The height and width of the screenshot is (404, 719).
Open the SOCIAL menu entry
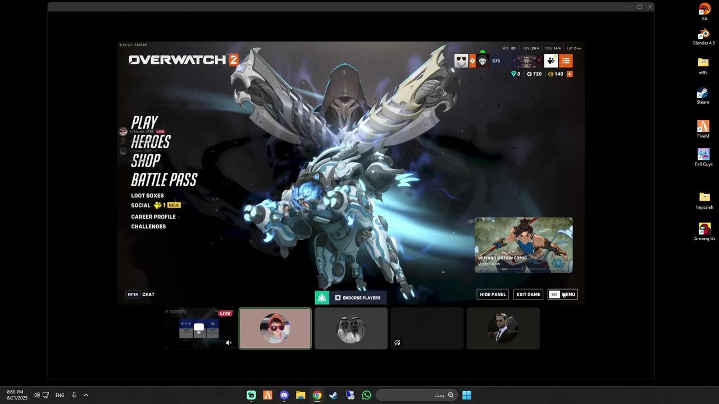coord(141,205)
